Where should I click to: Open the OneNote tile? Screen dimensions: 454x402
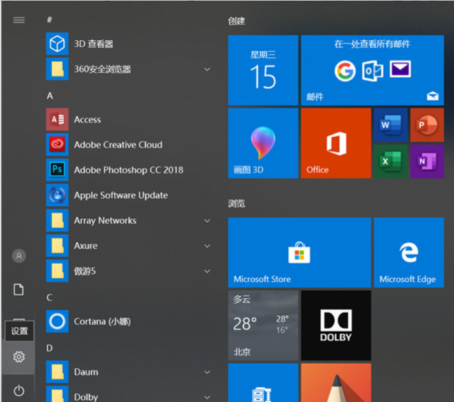click(x=427, y=161)
